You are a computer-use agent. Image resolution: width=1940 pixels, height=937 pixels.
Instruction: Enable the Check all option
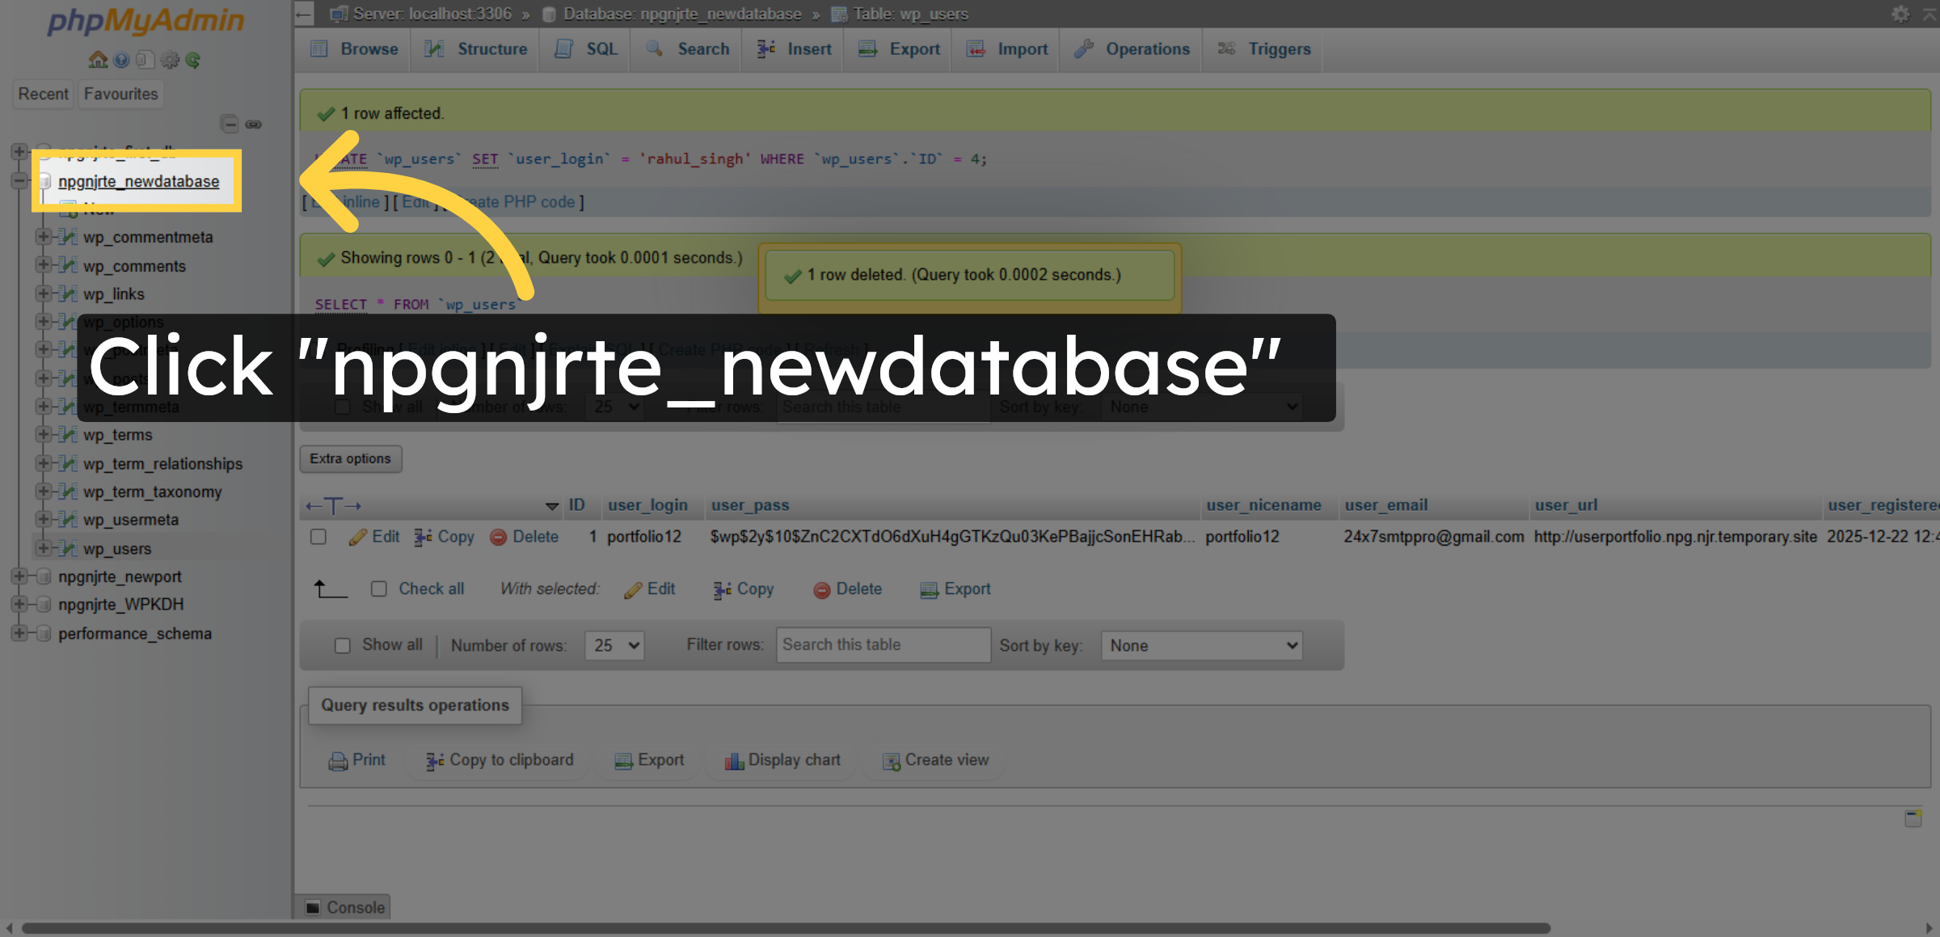379,589
